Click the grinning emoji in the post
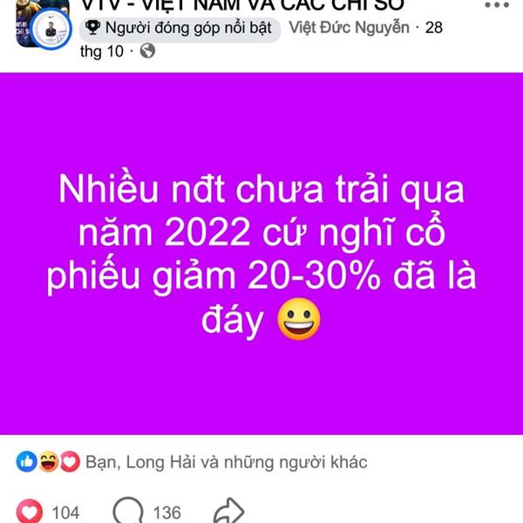 [299, 319]
